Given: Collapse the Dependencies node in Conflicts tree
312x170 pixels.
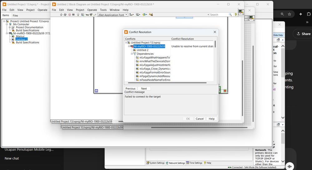Looking at the screenshot, I should tap(132, 54).
